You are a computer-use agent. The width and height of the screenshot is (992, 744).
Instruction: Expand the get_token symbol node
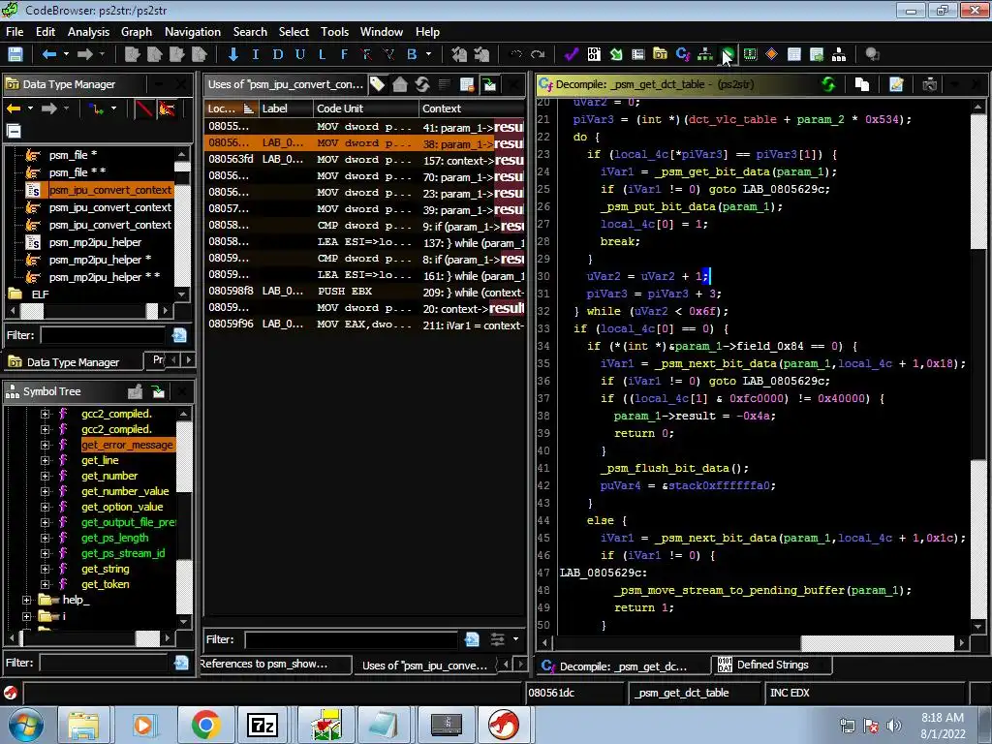45,584
